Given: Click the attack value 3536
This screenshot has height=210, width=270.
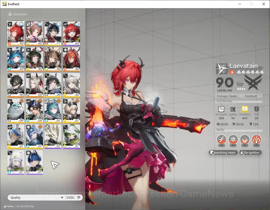Looking at the screenshot, I should [x=240, y=124].
